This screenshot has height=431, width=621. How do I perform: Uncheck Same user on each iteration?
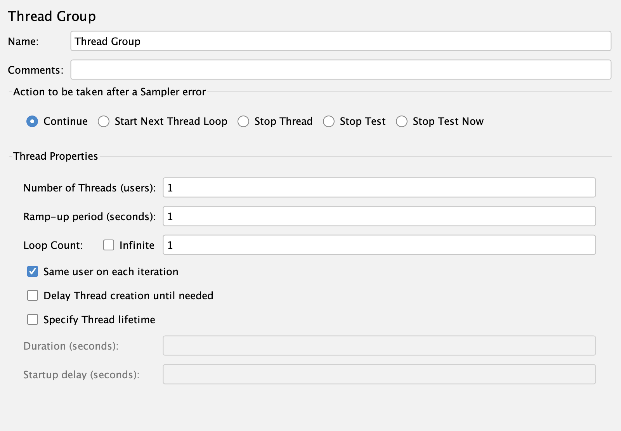point(33,271)
